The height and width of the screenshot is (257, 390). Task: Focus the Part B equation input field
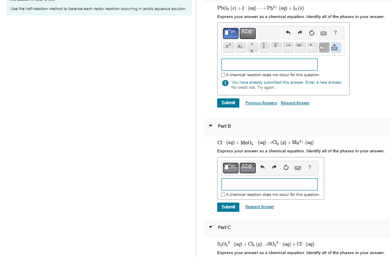(x=269, y=184)
